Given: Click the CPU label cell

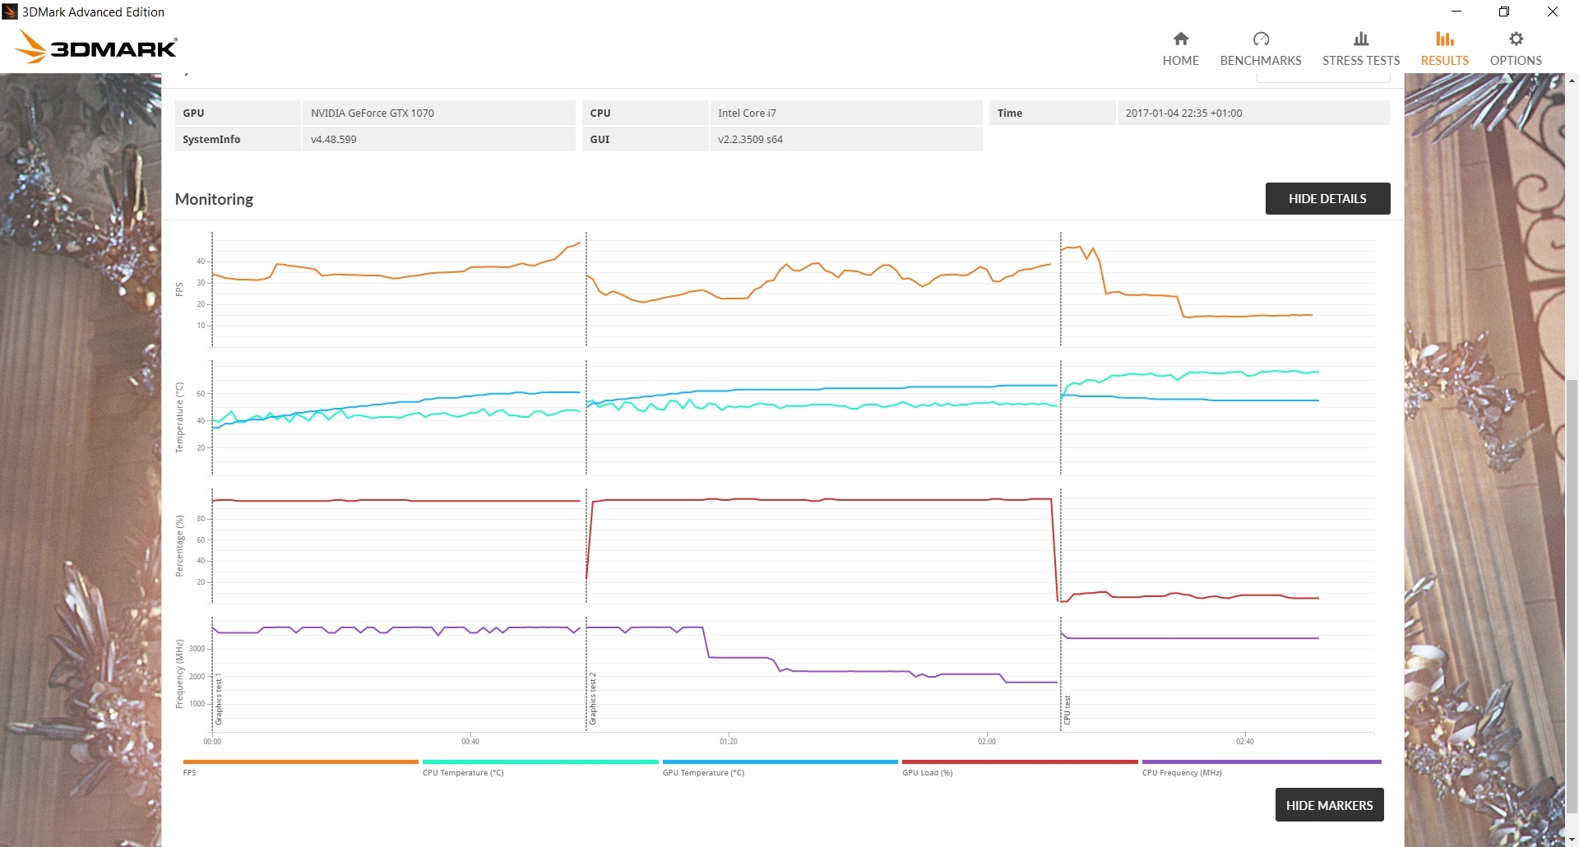Looking at the screenshot, I should tap(645, 113).
